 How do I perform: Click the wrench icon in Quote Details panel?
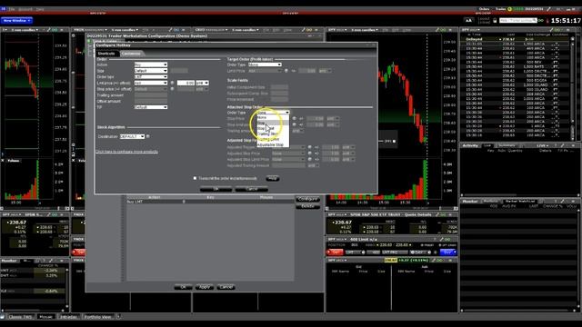pos(437,214)
